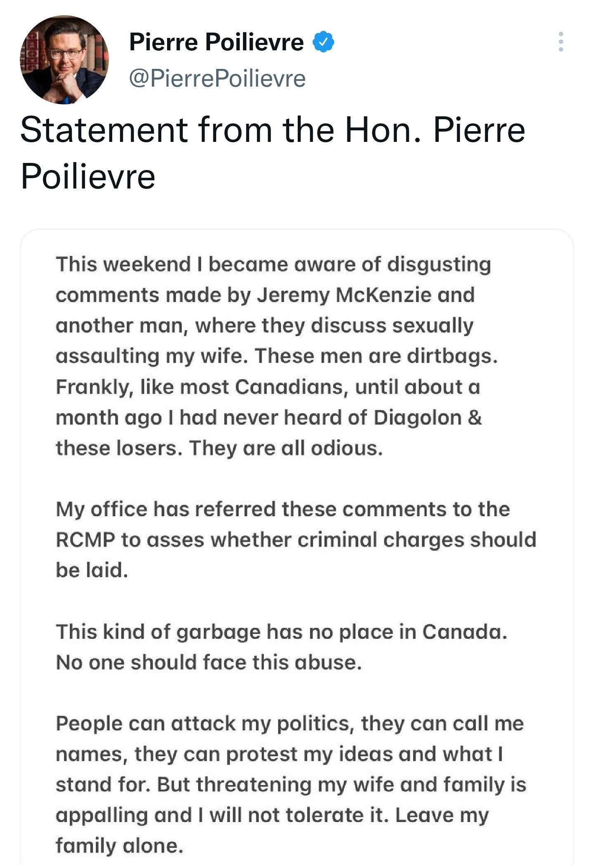Click the line 'My office has referred these comments'

pyautogui.click(x=283, y=509)
